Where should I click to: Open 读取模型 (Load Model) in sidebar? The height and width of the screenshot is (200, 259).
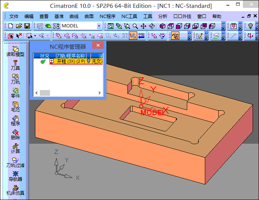pyautogui.click(x=15, y=51)
